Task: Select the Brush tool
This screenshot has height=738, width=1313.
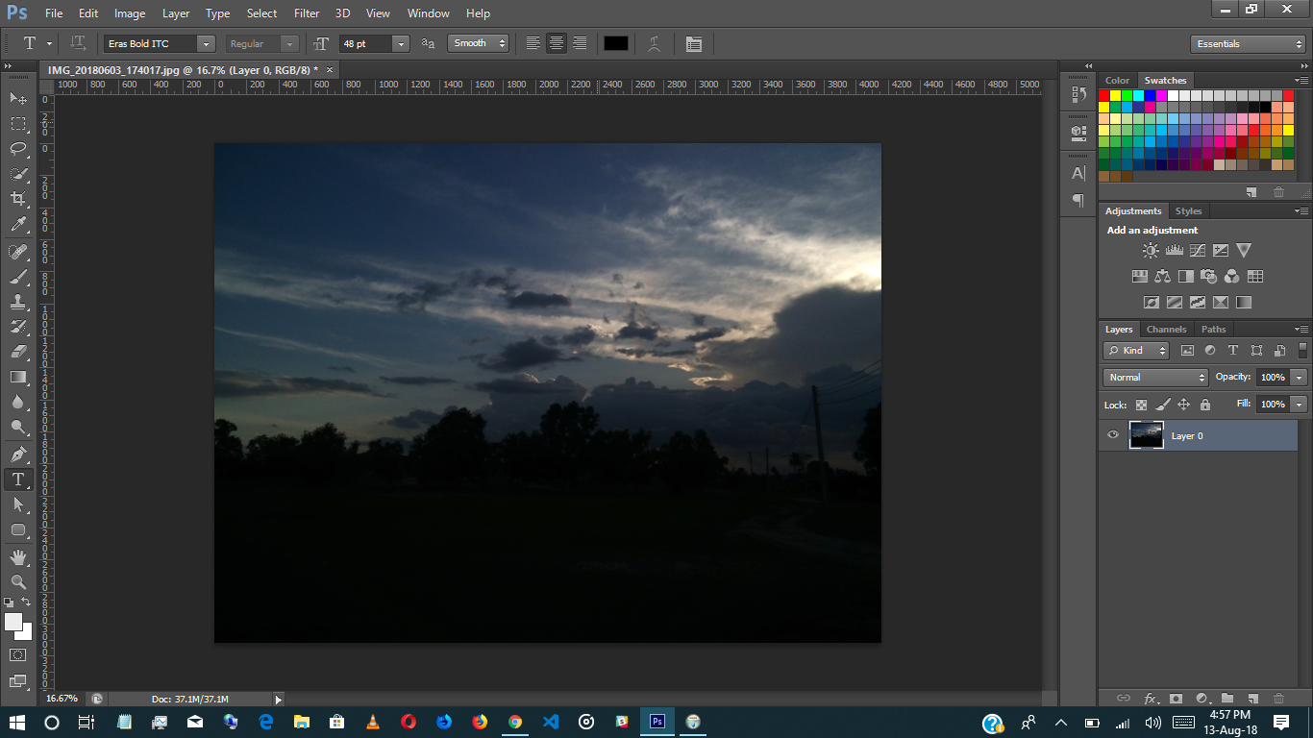Action: [17, 278]
